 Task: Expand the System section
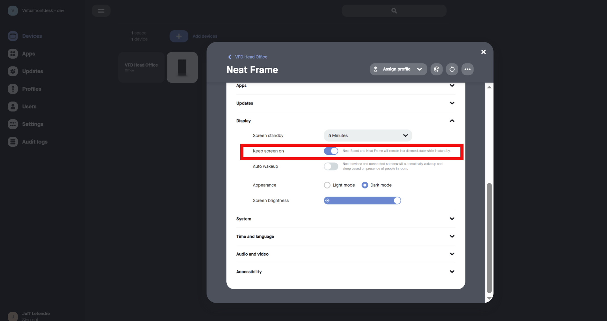coord(452,219)
